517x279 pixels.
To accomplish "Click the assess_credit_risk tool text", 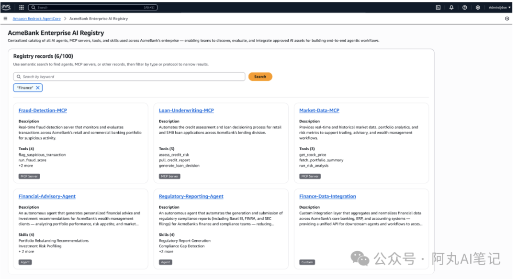I will pos(174,155).
